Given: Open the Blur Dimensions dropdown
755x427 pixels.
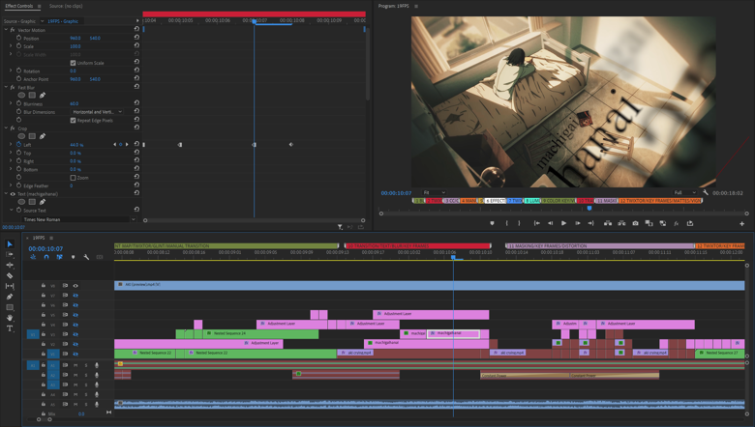Looking at the screenshot, I should (97, 112).
